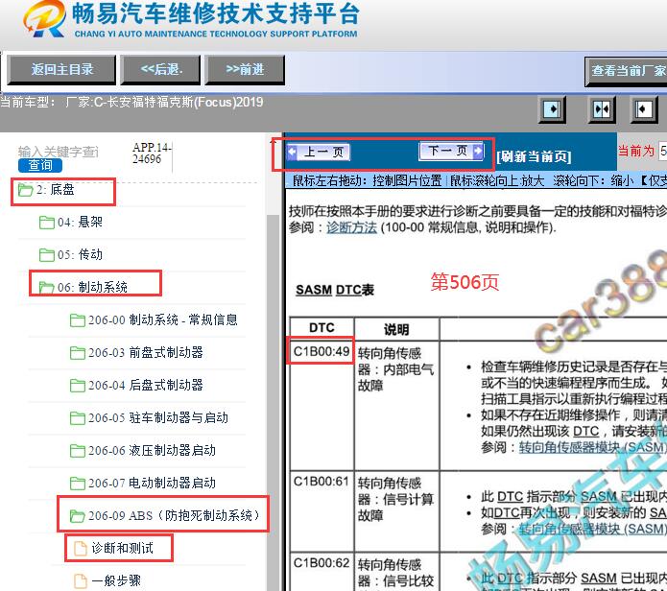Open the 诊断和测试 document
The height and width of the screenshot is (591, 667).
coord(123,548)
